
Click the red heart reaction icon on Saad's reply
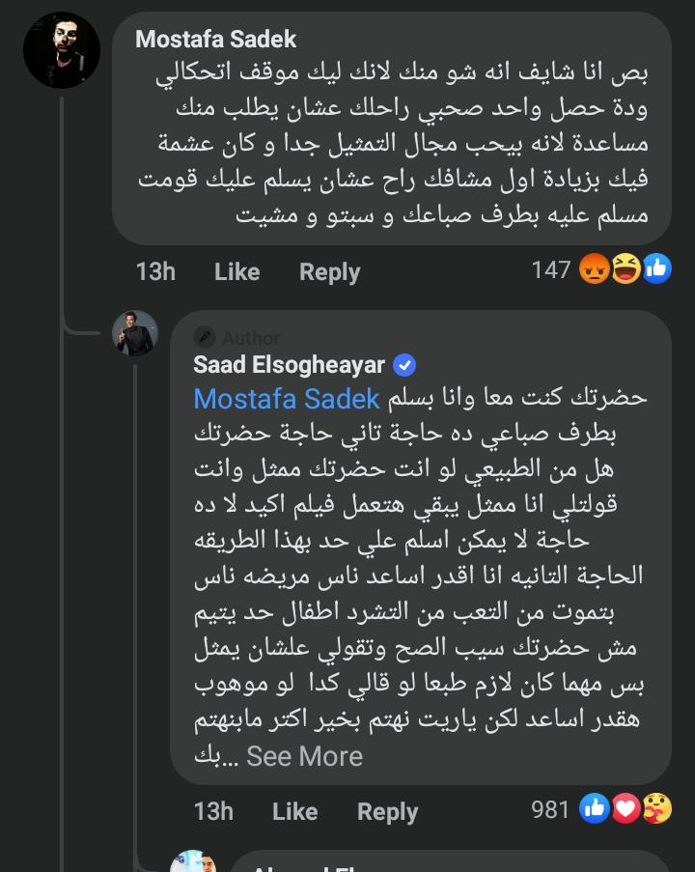coord(625,809)
